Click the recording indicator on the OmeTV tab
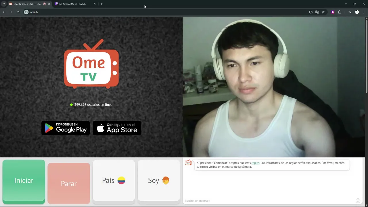This screenshot has height=207, width=368. click(x=45, y=4)
